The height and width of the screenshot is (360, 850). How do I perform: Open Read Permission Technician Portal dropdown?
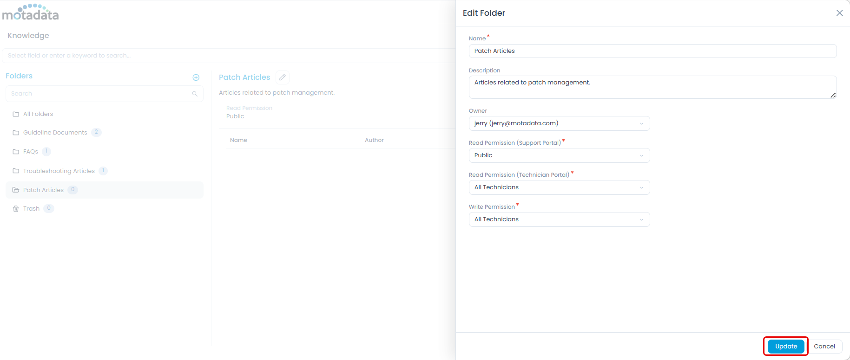click(559, 187)
